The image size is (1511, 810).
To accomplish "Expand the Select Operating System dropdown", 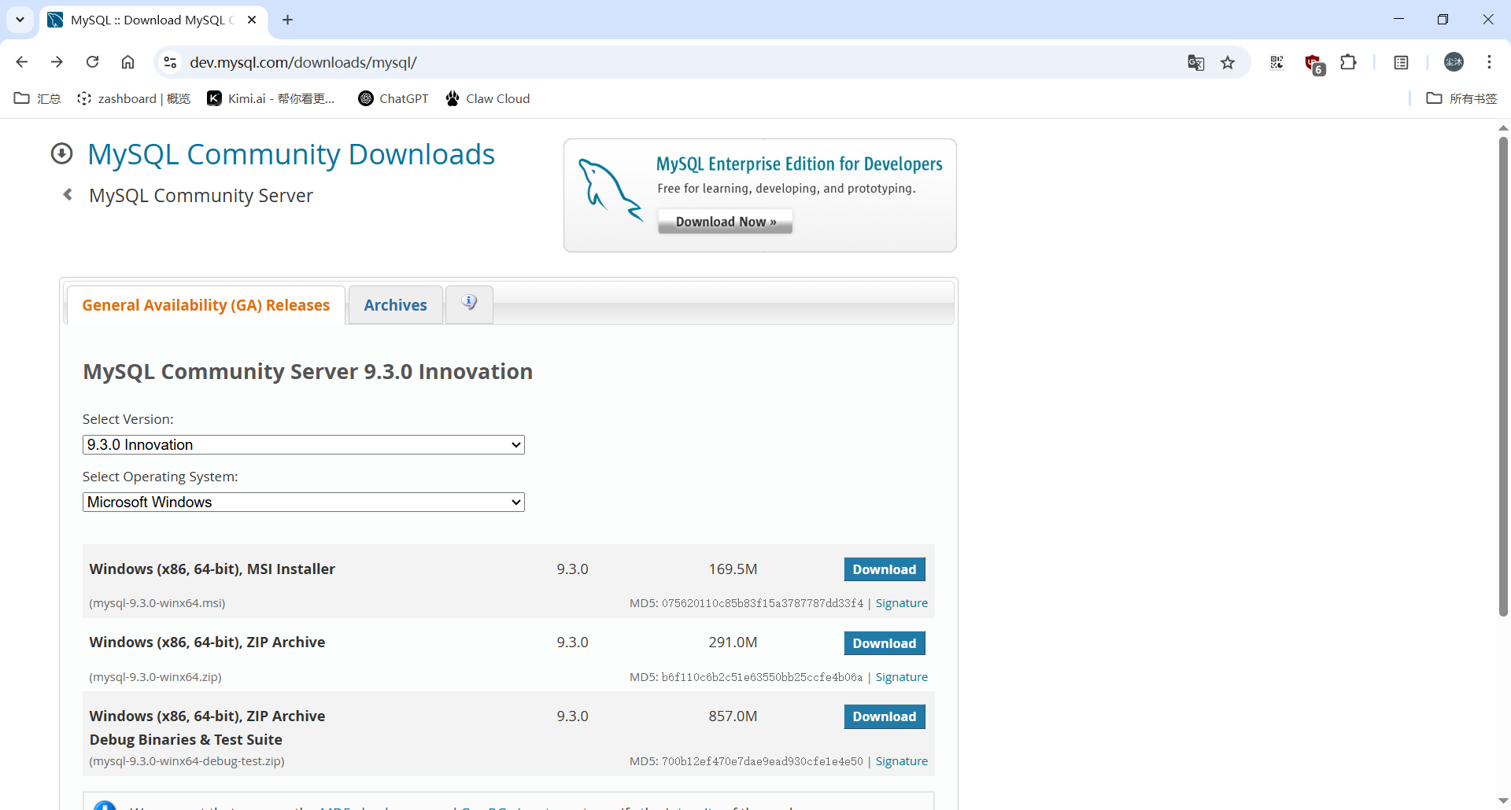I will [303, 502].
